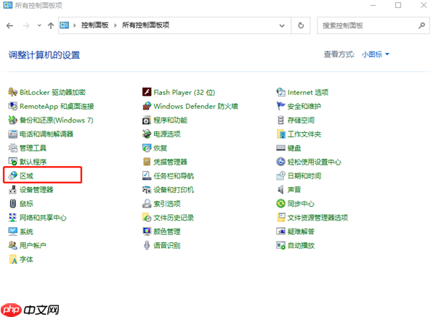
Task: Open the 颜色管理 icon
Action: [x=147, y=231]
